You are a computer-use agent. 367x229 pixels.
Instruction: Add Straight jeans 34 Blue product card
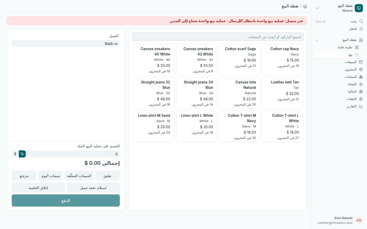coord(196,93)
